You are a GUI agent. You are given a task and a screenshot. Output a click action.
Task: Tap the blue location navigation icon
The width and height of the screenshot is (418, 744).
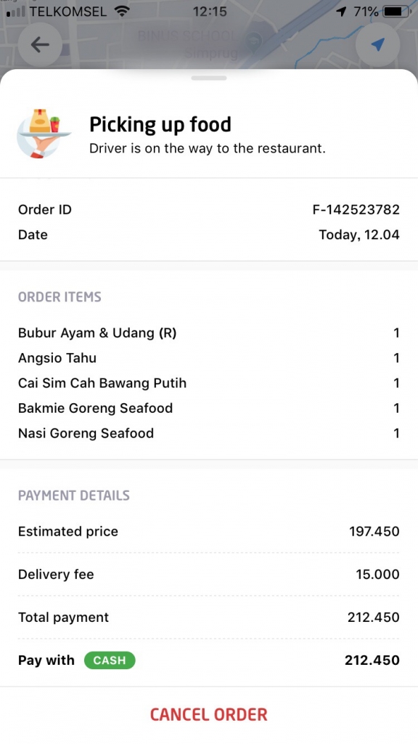click(377, 44)
